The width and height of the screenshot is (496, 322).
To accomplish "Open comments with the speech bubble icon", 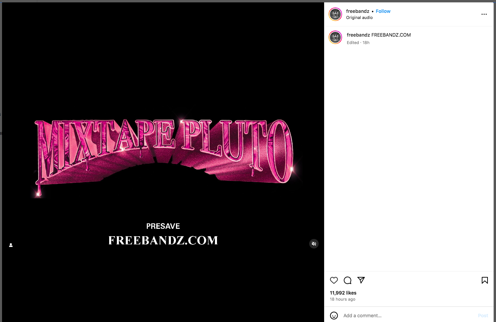I will (348, 280).
